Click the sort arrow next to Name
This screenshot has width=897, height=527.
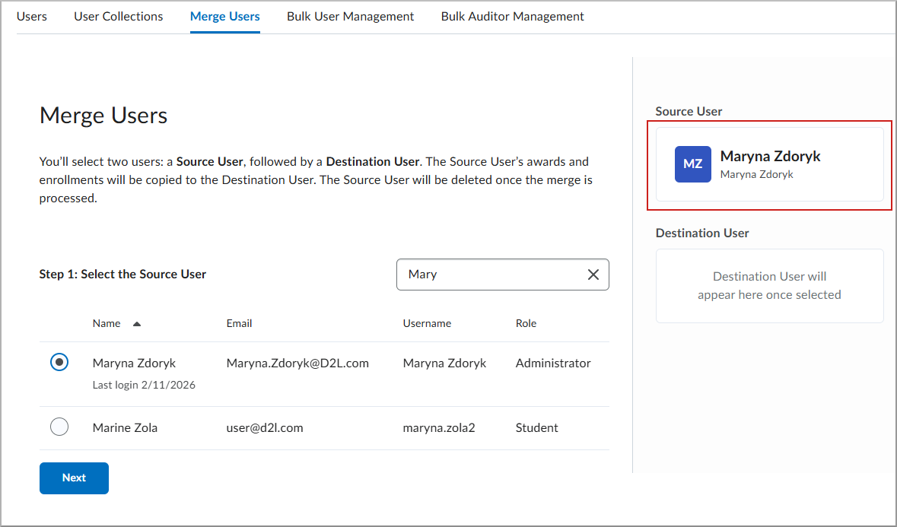137,323
